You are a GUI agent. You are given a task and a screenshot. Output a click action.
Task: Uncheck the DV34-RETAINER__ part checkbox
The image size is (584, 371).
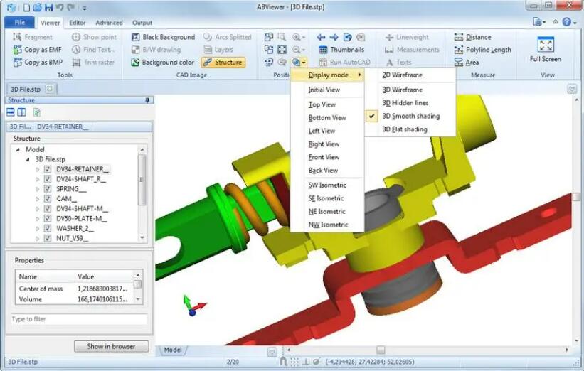pos(48,169)
